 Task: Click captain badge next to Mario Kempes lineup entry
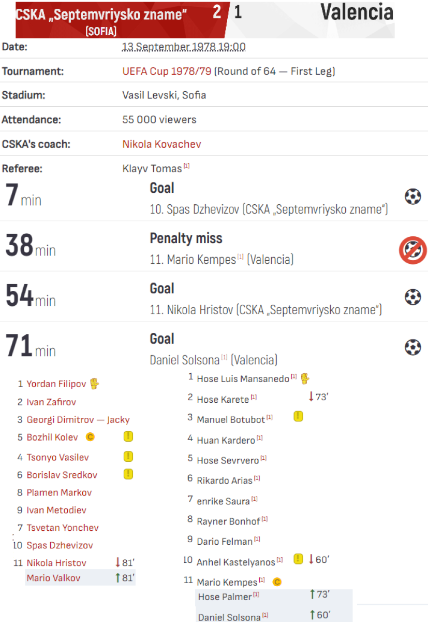coord(277,582)
